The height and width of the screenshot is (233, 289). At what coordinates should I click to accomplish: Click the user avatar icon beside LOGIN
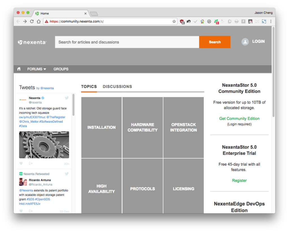coord(245,42)
